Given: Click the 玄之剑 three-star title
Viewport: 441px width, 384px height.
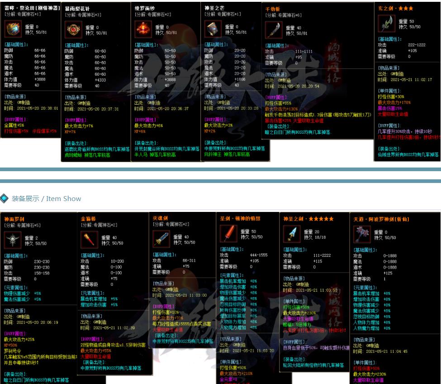Looking at the screenshot, I should [390, 8].
